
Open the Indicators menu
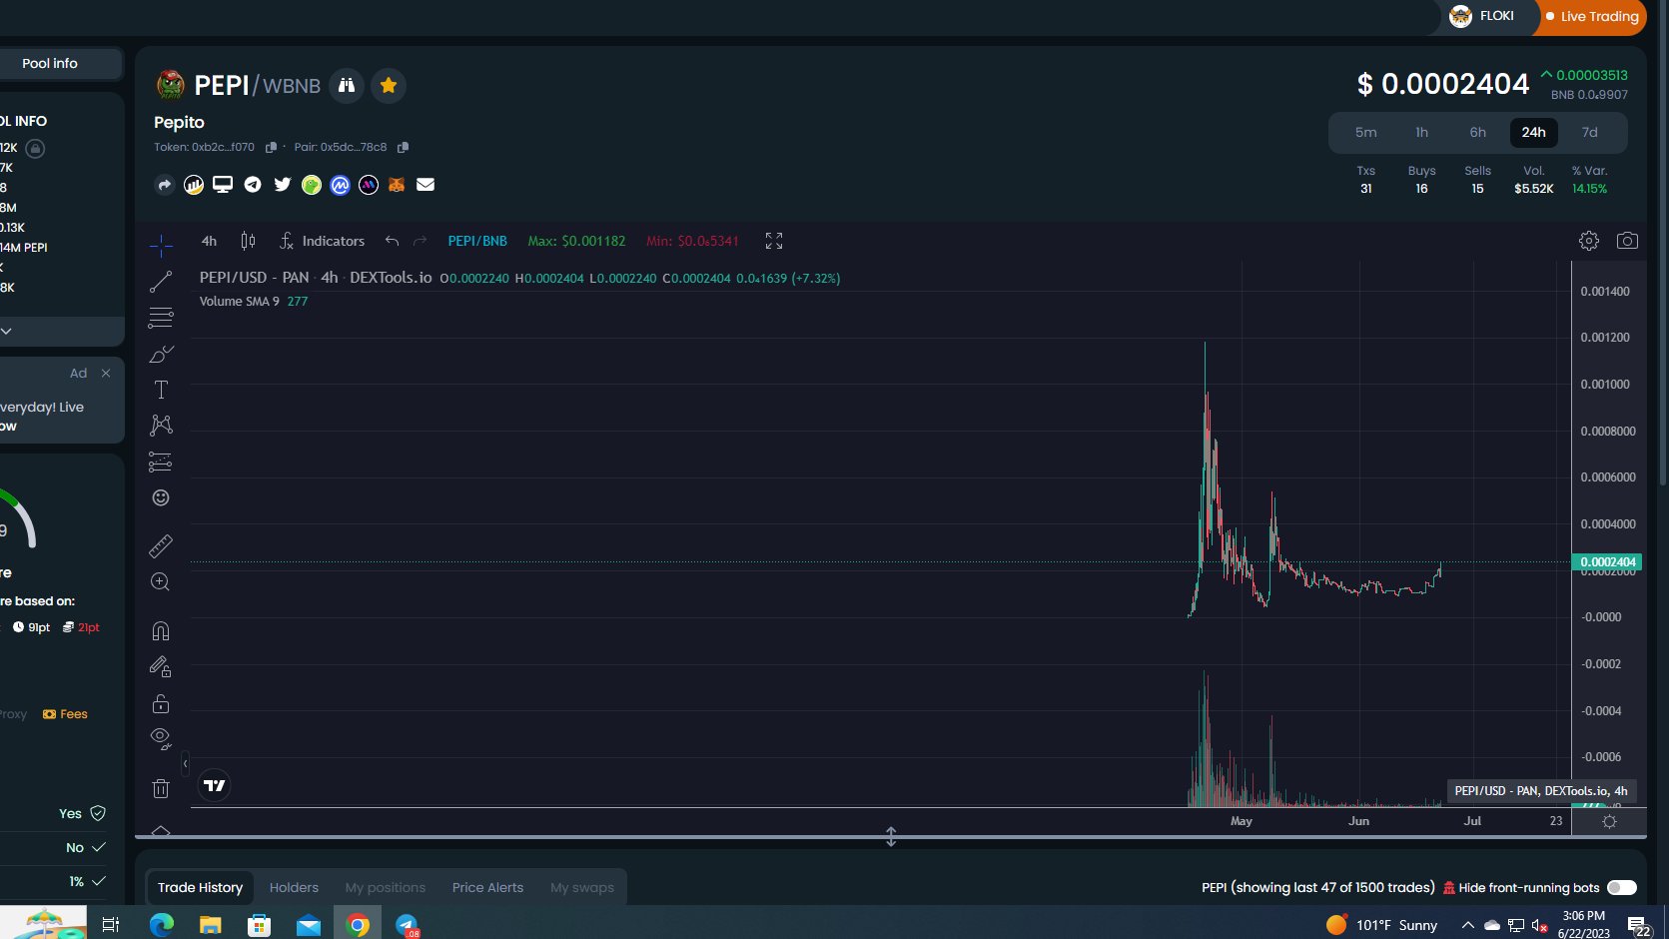(323, 241)
